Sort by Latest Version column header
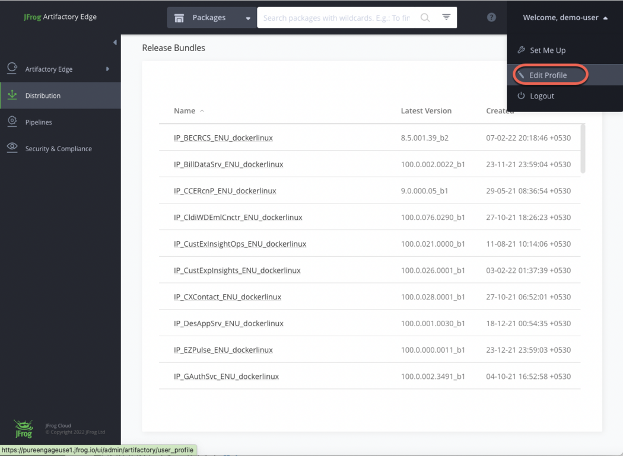623x456 pixels. tap(426, 111)
